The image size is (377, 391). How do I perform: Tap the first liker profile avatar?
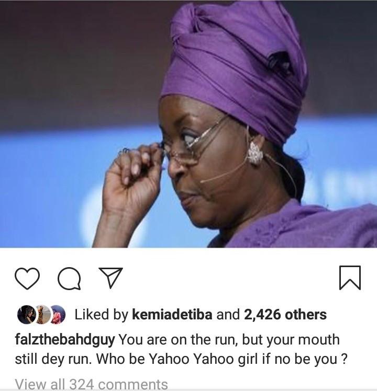pyautogui.click(x=26, y=315)
